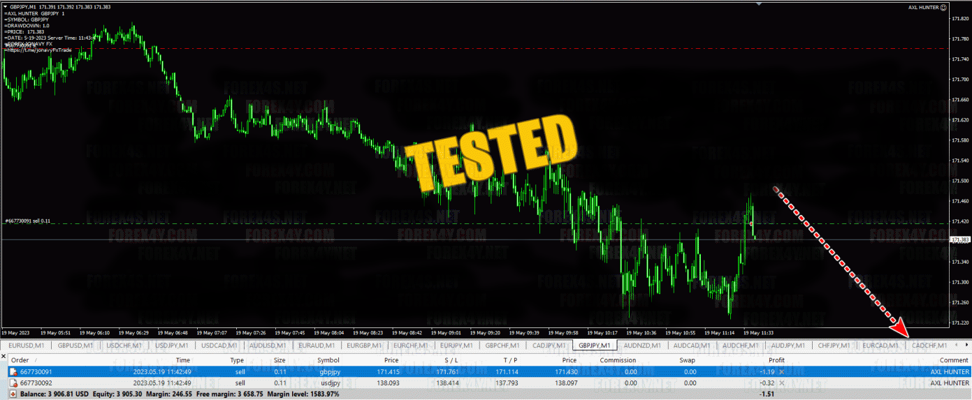Sort the trades by Profit column header
This screenshot has height=400, width=972.
point(776,360)
